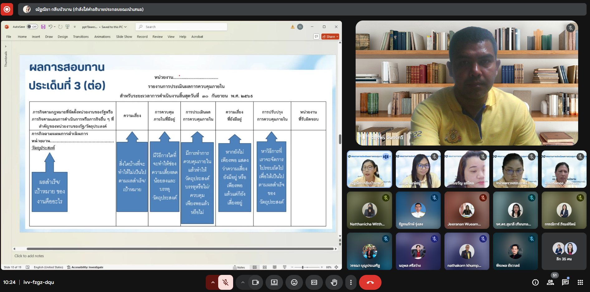Toggle PowerPoint AutoSave switch
This screenshot has width=590, height=292.
(x=32, y=27)
